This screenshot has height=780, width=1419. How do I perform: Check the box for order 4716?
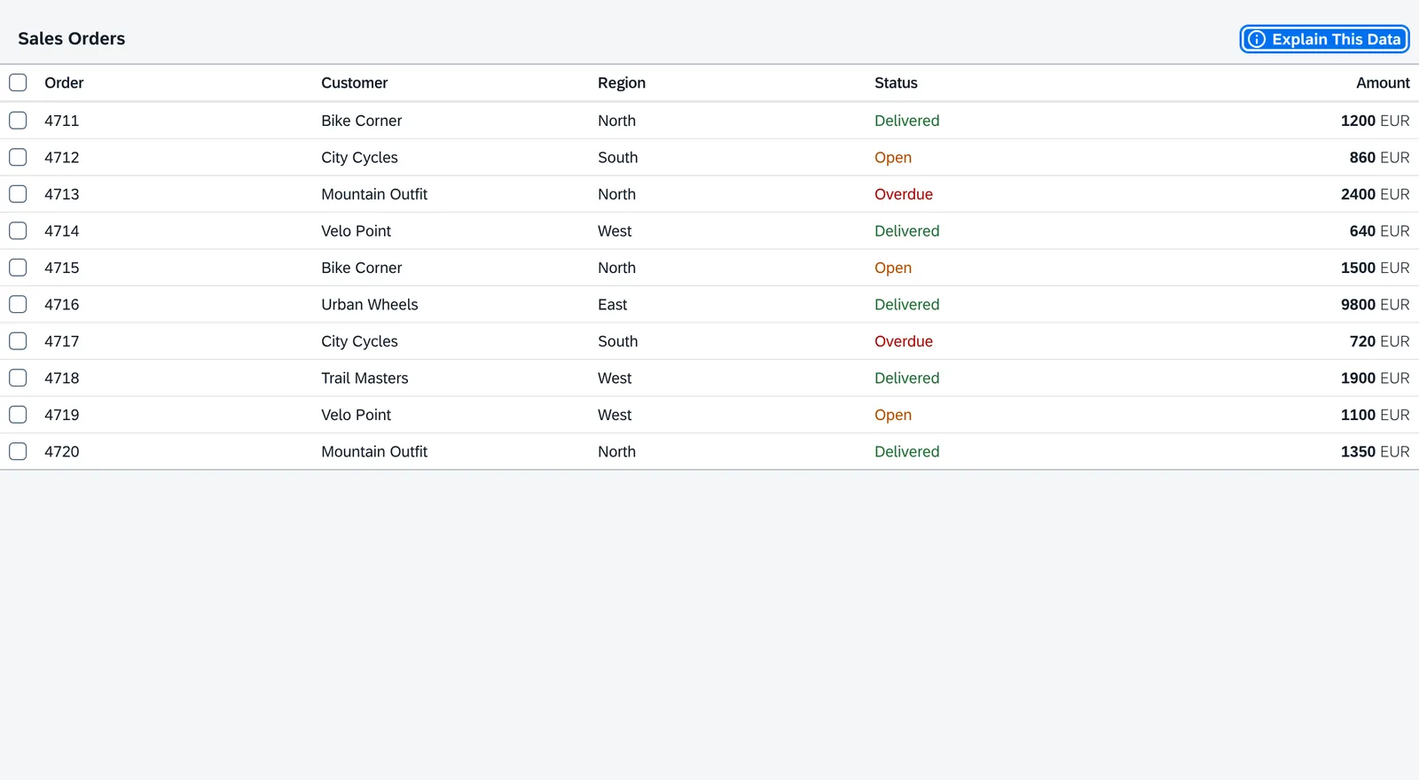point(18,304)
